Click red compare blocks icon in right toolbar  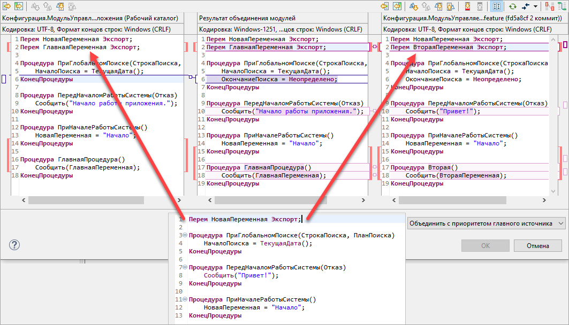(550, 6)
